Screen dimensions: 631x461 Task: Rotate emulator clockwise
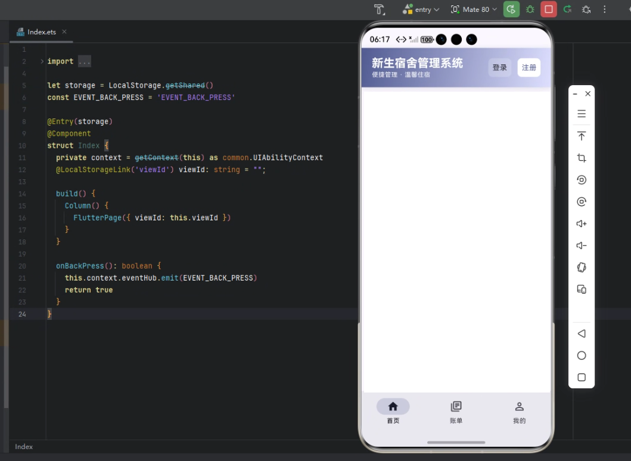tap(582, 201)
